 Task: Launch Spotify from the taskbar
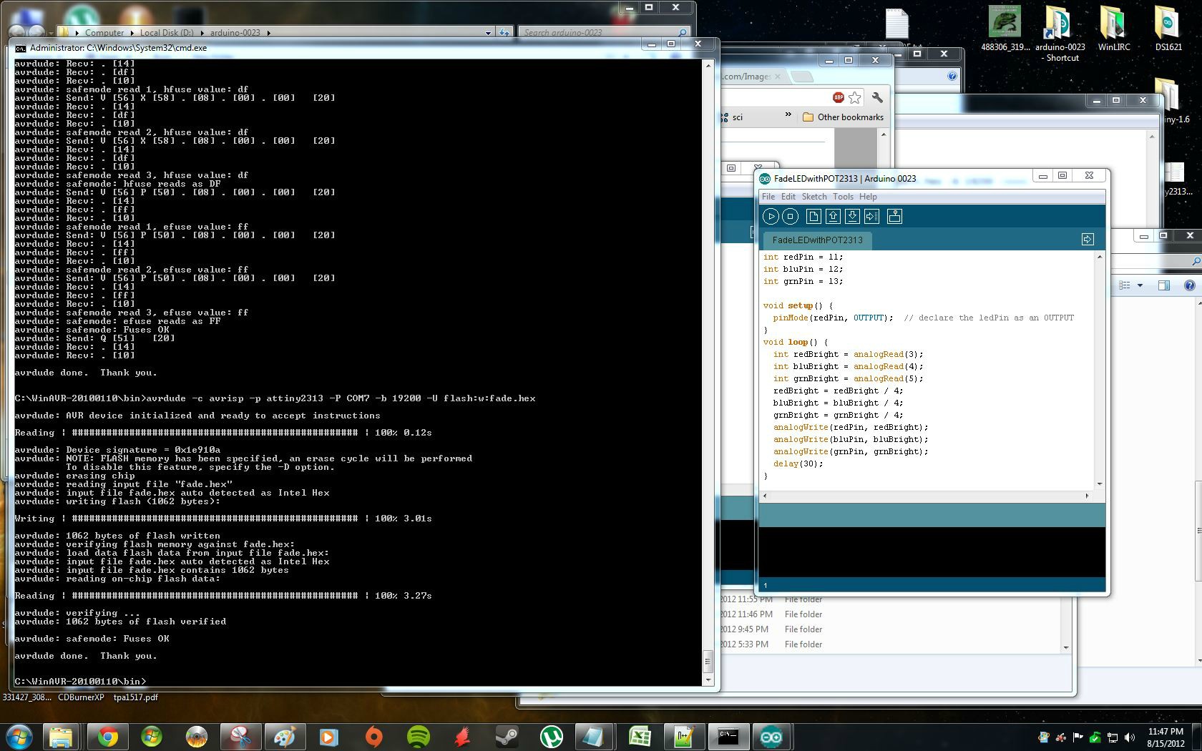[x=417, y=736]
